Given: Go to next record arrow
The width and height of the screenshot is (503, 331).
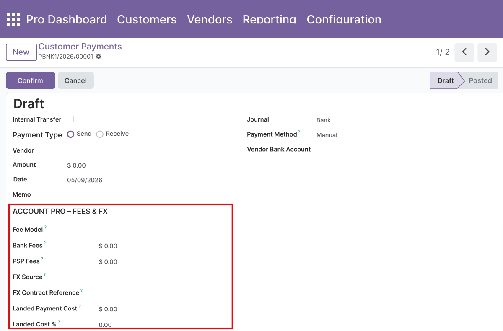Looking at the screenshot, I should [487, 52].
